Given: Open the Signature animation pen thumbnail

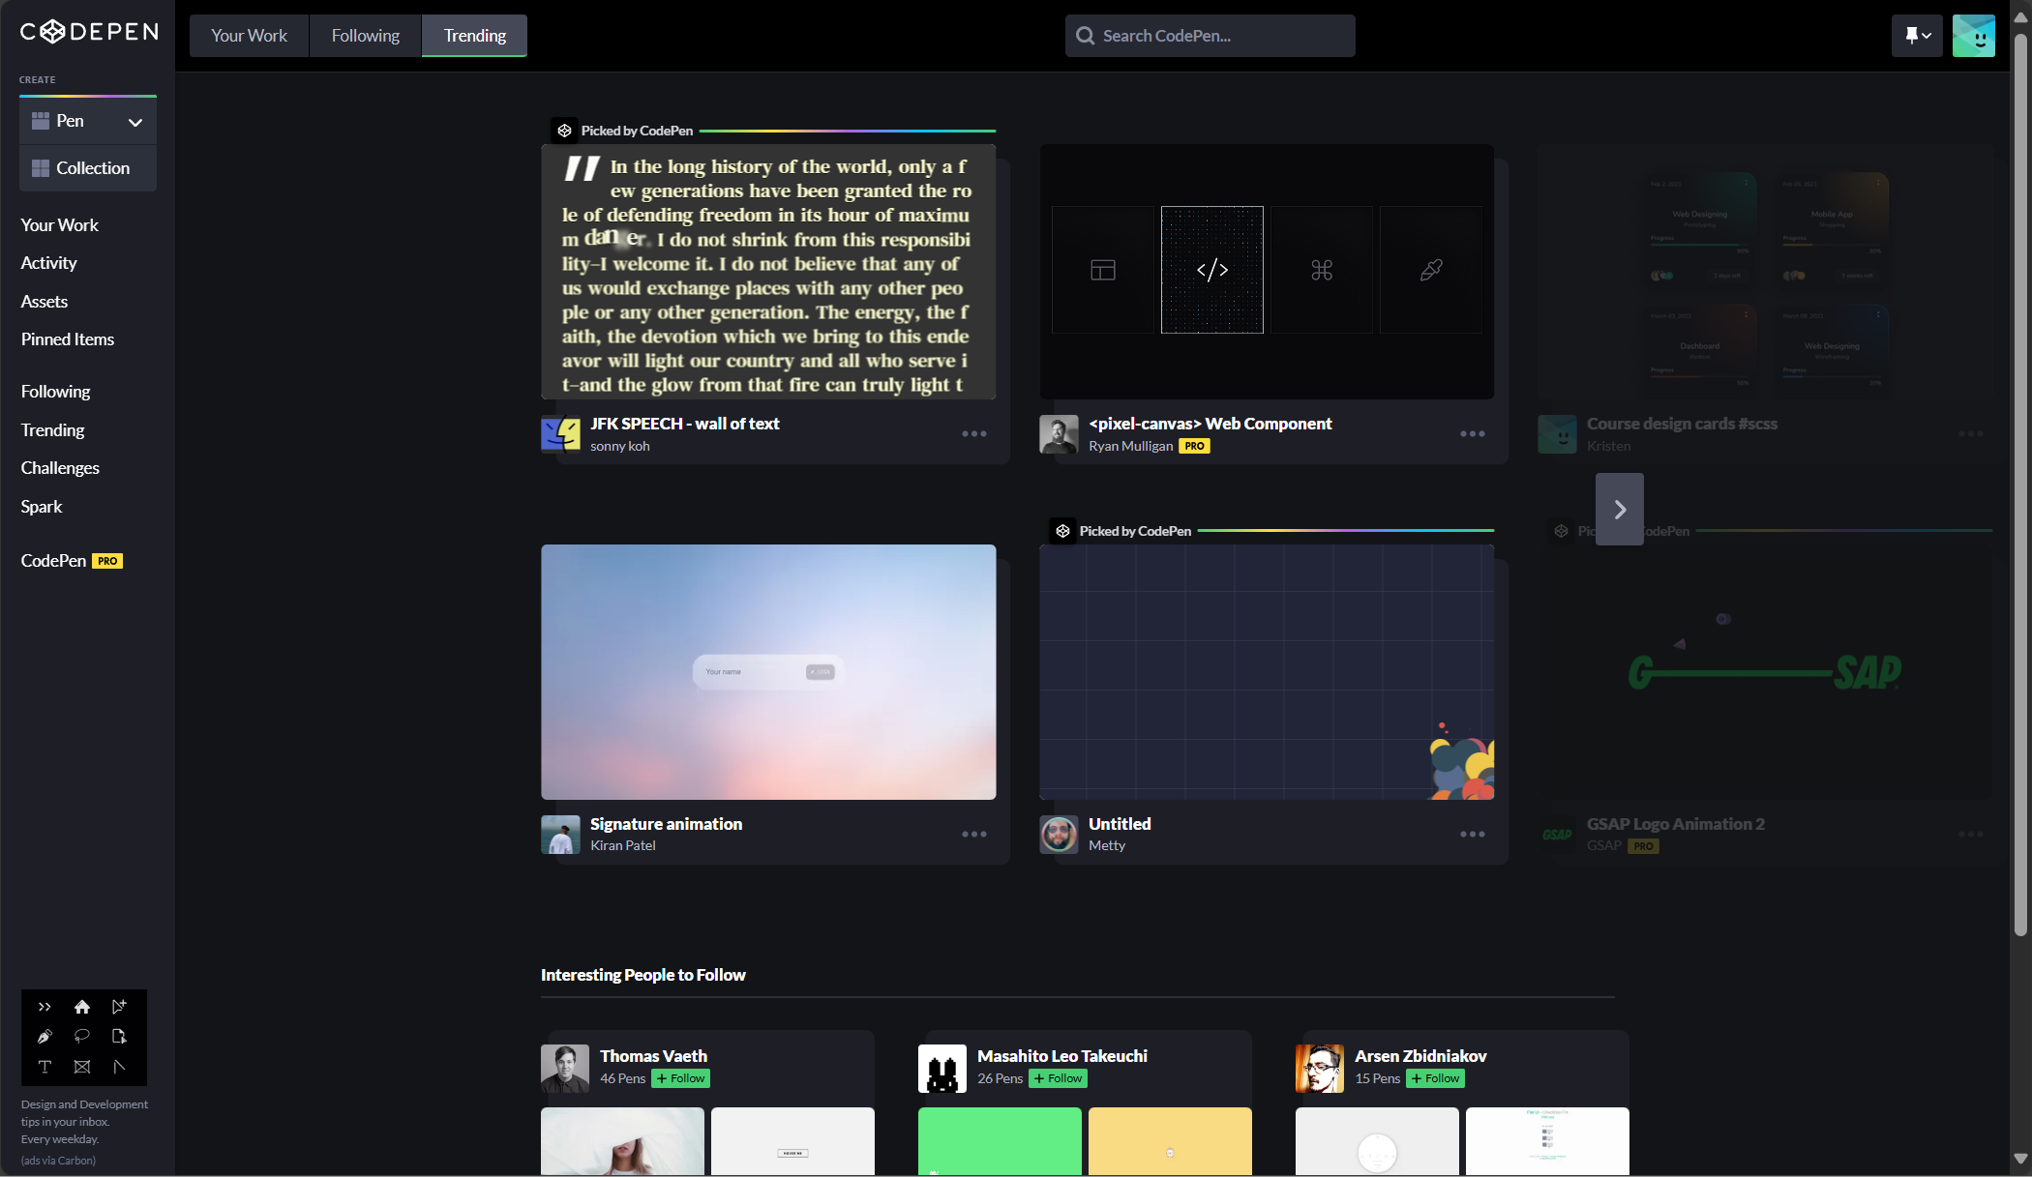Looking at the screenshot, I should pyautogui.click(x=768, y=671).
